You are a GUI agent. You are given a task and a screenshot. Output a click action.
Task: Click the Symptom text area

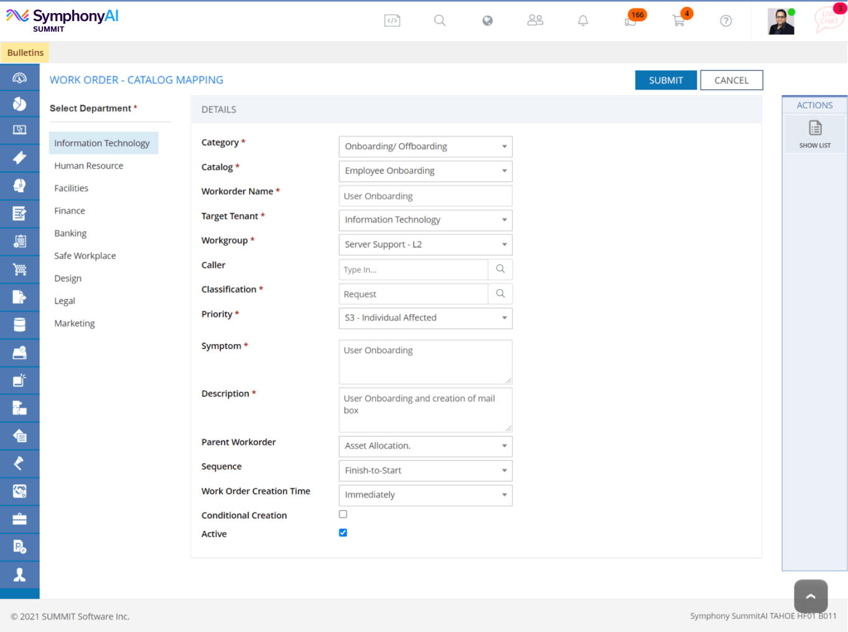click(x=426, y=362)
